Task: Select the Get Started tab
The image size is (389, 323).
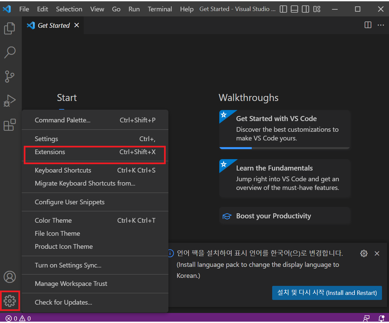Action: 53,25
